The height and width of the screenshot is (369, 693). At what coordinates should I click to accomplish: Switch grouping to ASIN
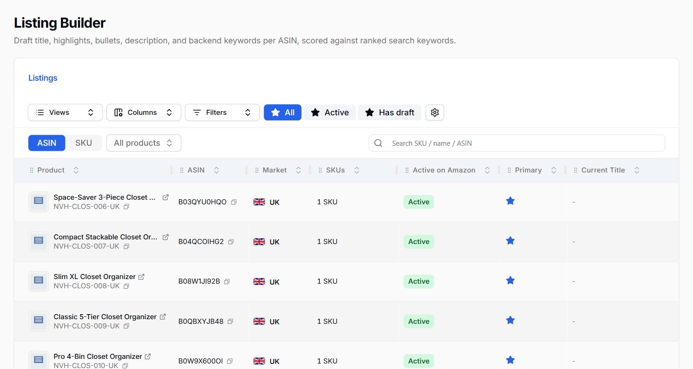click(47, 143)
